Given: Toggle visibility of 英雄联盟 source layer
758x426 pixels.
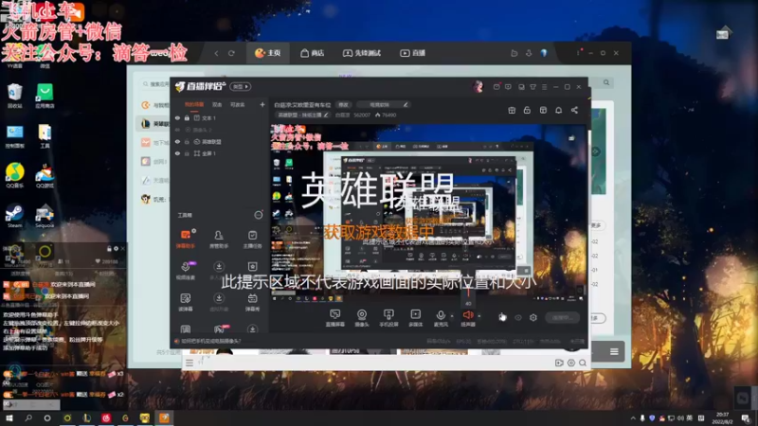Looking at the screenshot, I should point(177,141).
